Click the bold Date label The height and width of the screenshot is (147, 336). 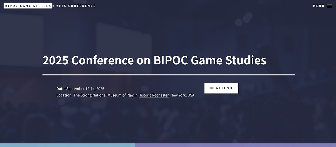coord(60,89)
